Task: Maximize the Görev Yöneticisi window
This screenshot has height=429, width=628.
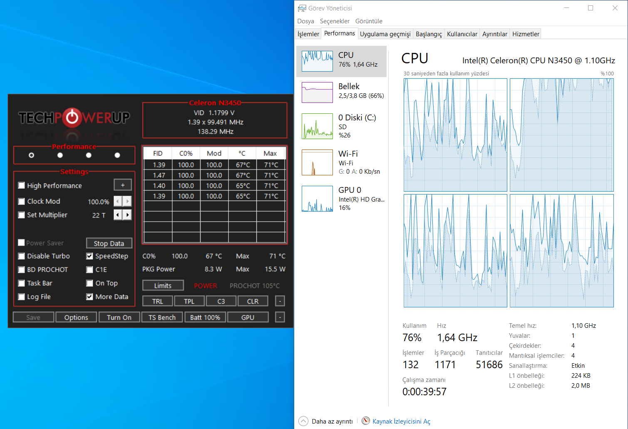Action: 590,8
